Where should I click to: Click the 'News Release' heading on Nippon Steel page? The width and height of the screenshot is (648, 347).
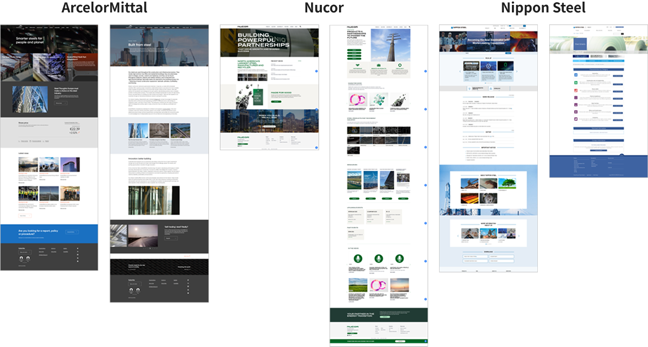[x=488, y=97]
